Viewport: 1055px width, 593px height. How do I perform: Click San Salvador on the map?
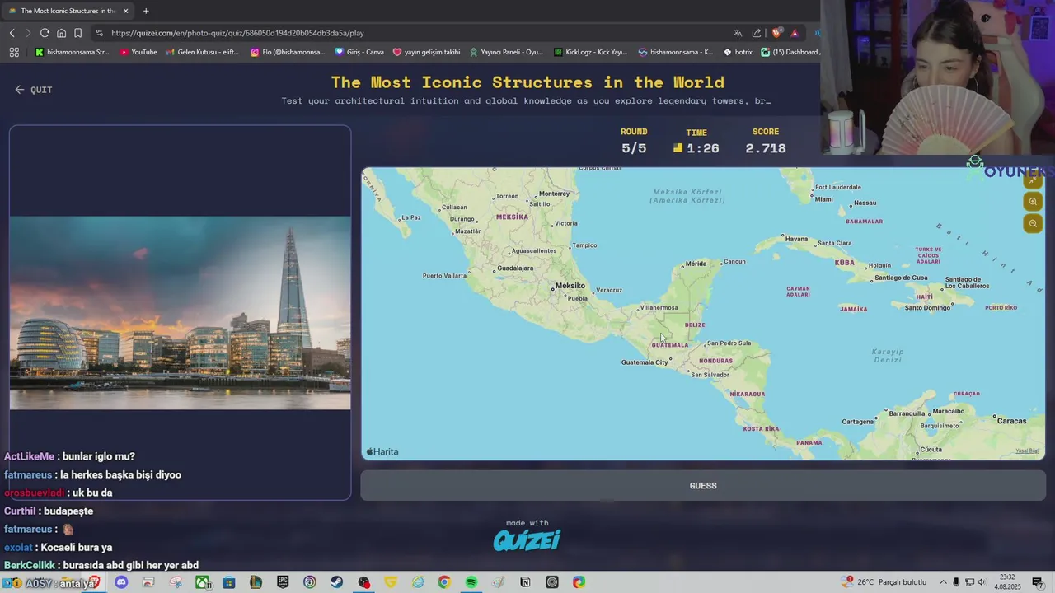click(710, 375)
